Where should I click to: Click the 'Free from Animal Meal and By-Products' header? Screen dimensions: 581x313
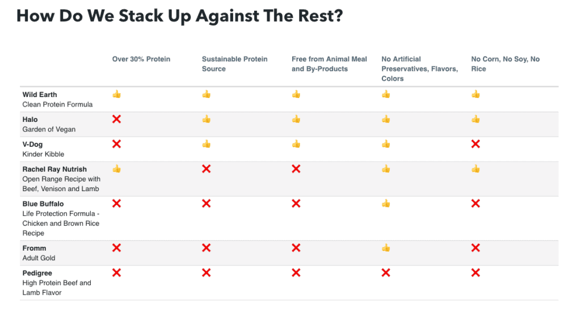click(x=329, y=64)
